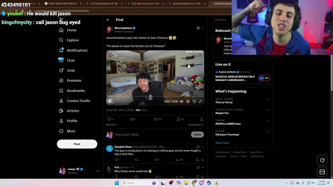
Task: Share the WeenUpdates post
Action: click(202, 119)
